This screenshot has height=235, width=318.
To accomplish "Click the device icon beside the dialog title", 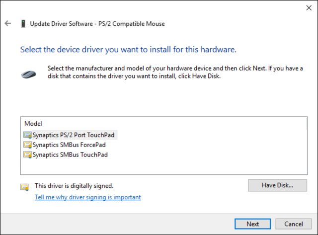I will click(x=23, y=23).
